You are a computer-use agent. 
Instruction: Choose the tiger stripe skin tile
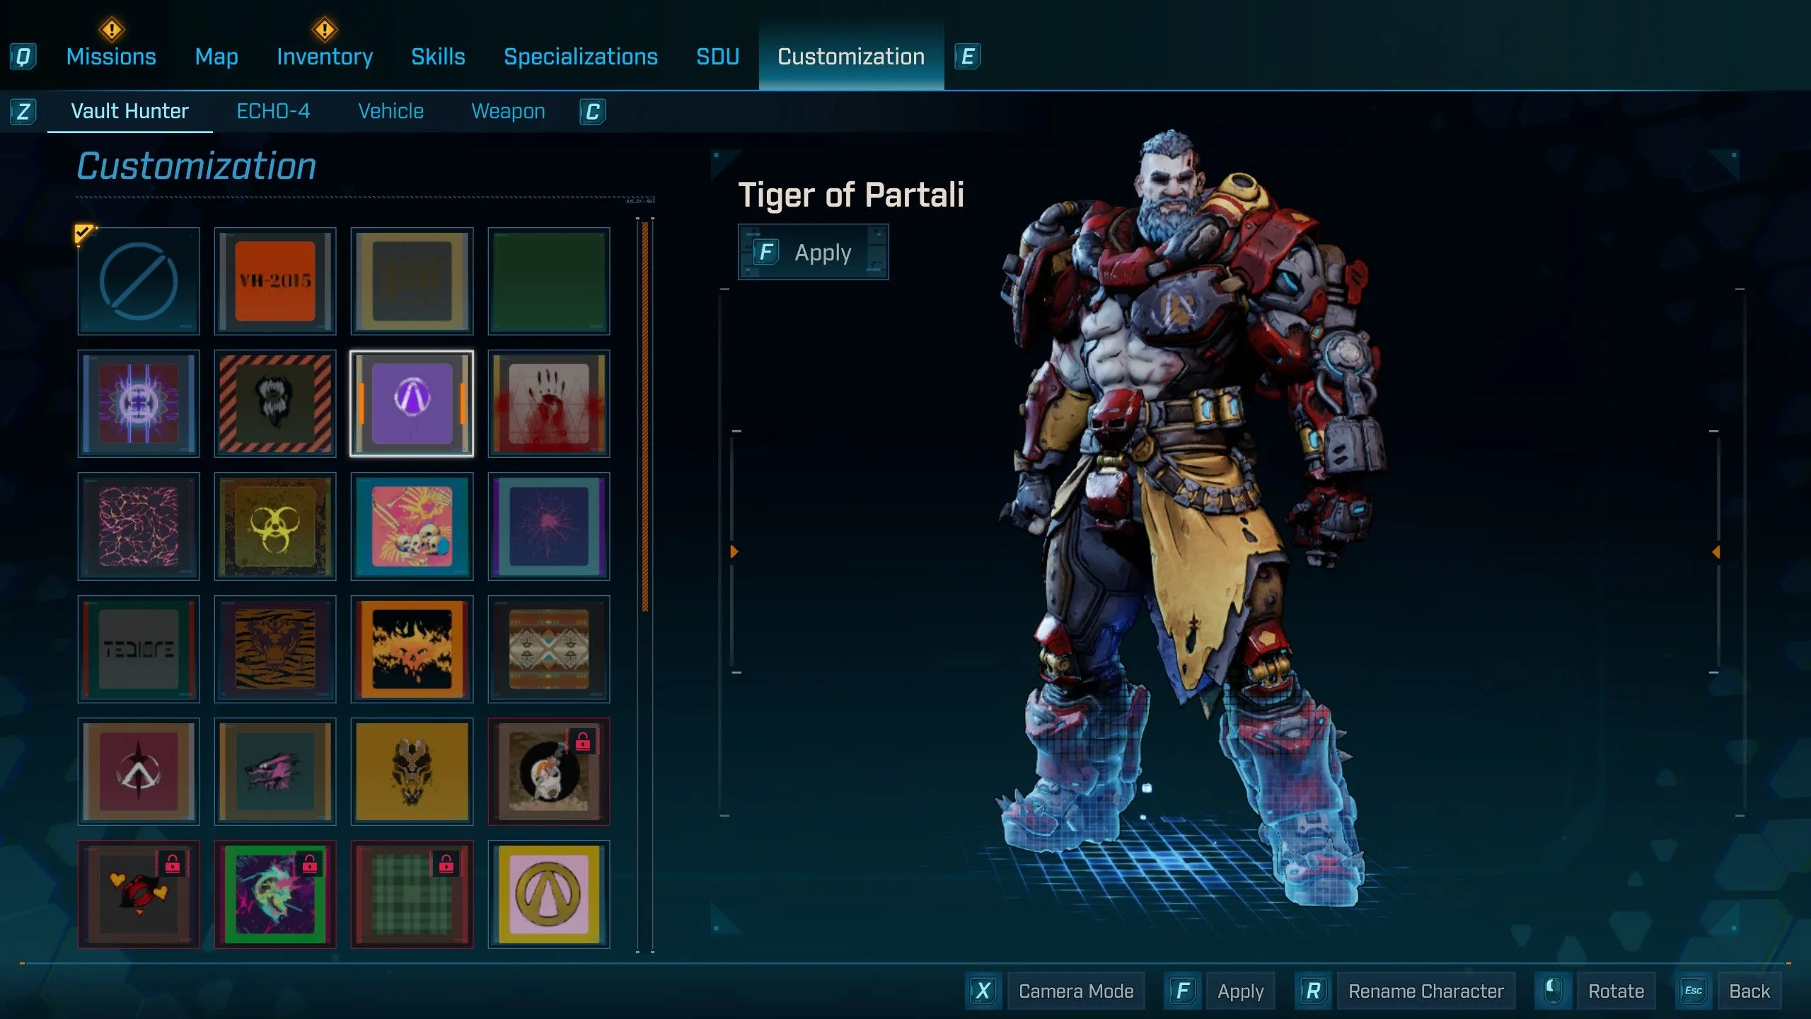[275, 649]
